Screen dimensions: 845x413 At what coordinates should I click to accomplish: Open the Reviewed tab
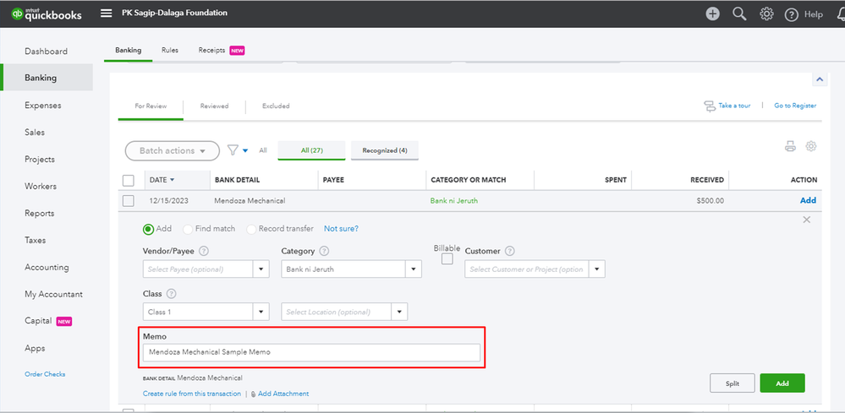pyautogui.click(x=215, y=106)
